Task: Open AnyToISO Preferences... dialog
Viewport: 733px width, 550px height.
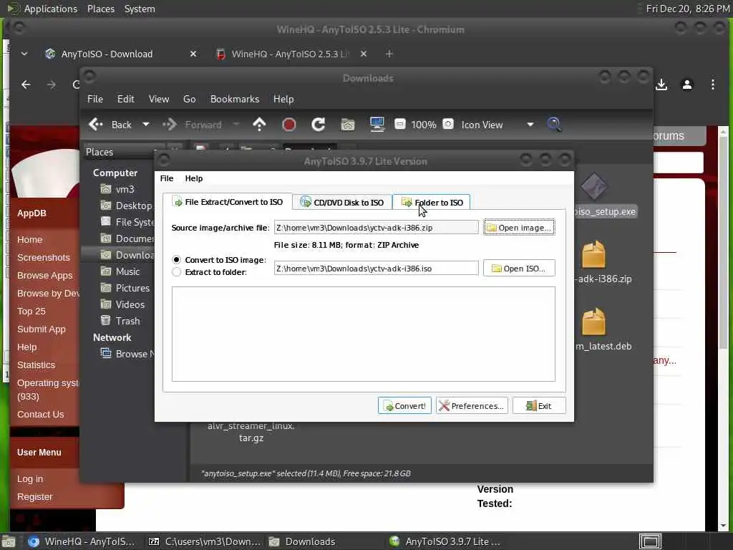Action: (x=472, y=405)
